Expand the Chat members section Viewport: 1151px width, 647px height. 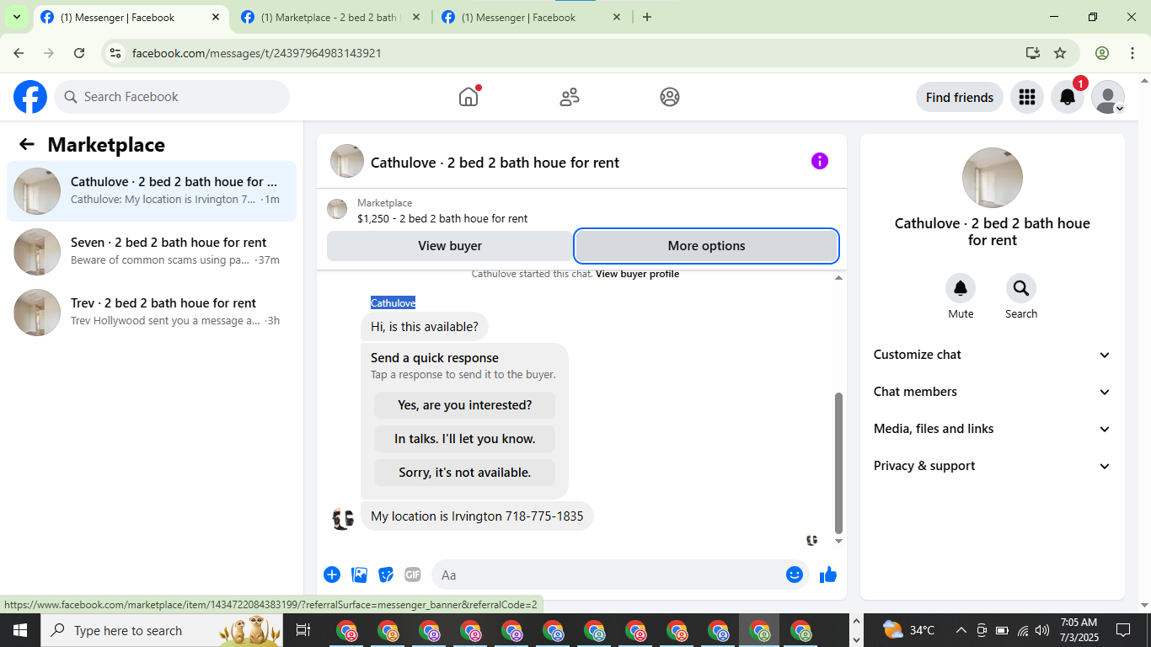[x=993, y=392]
